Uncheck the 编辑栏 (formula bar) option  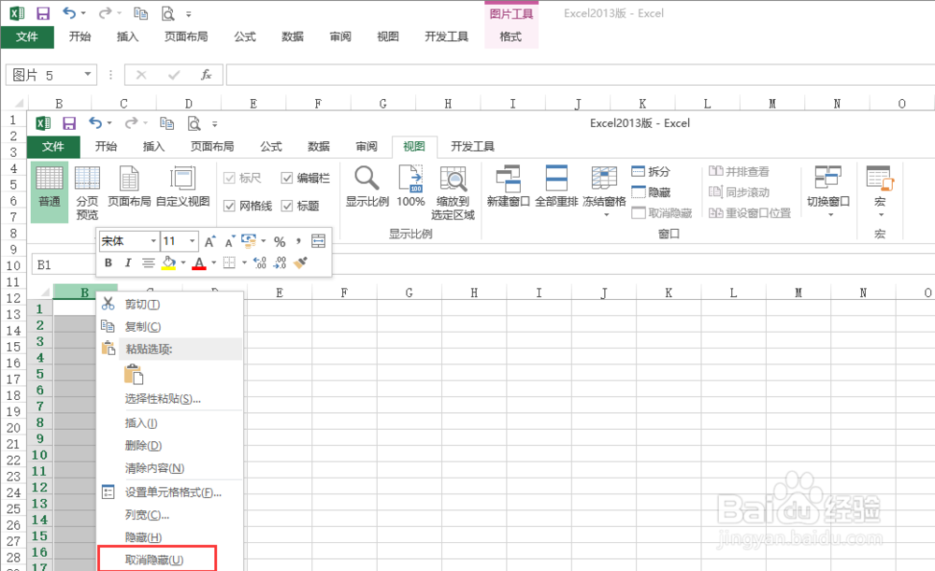[287, 178]
